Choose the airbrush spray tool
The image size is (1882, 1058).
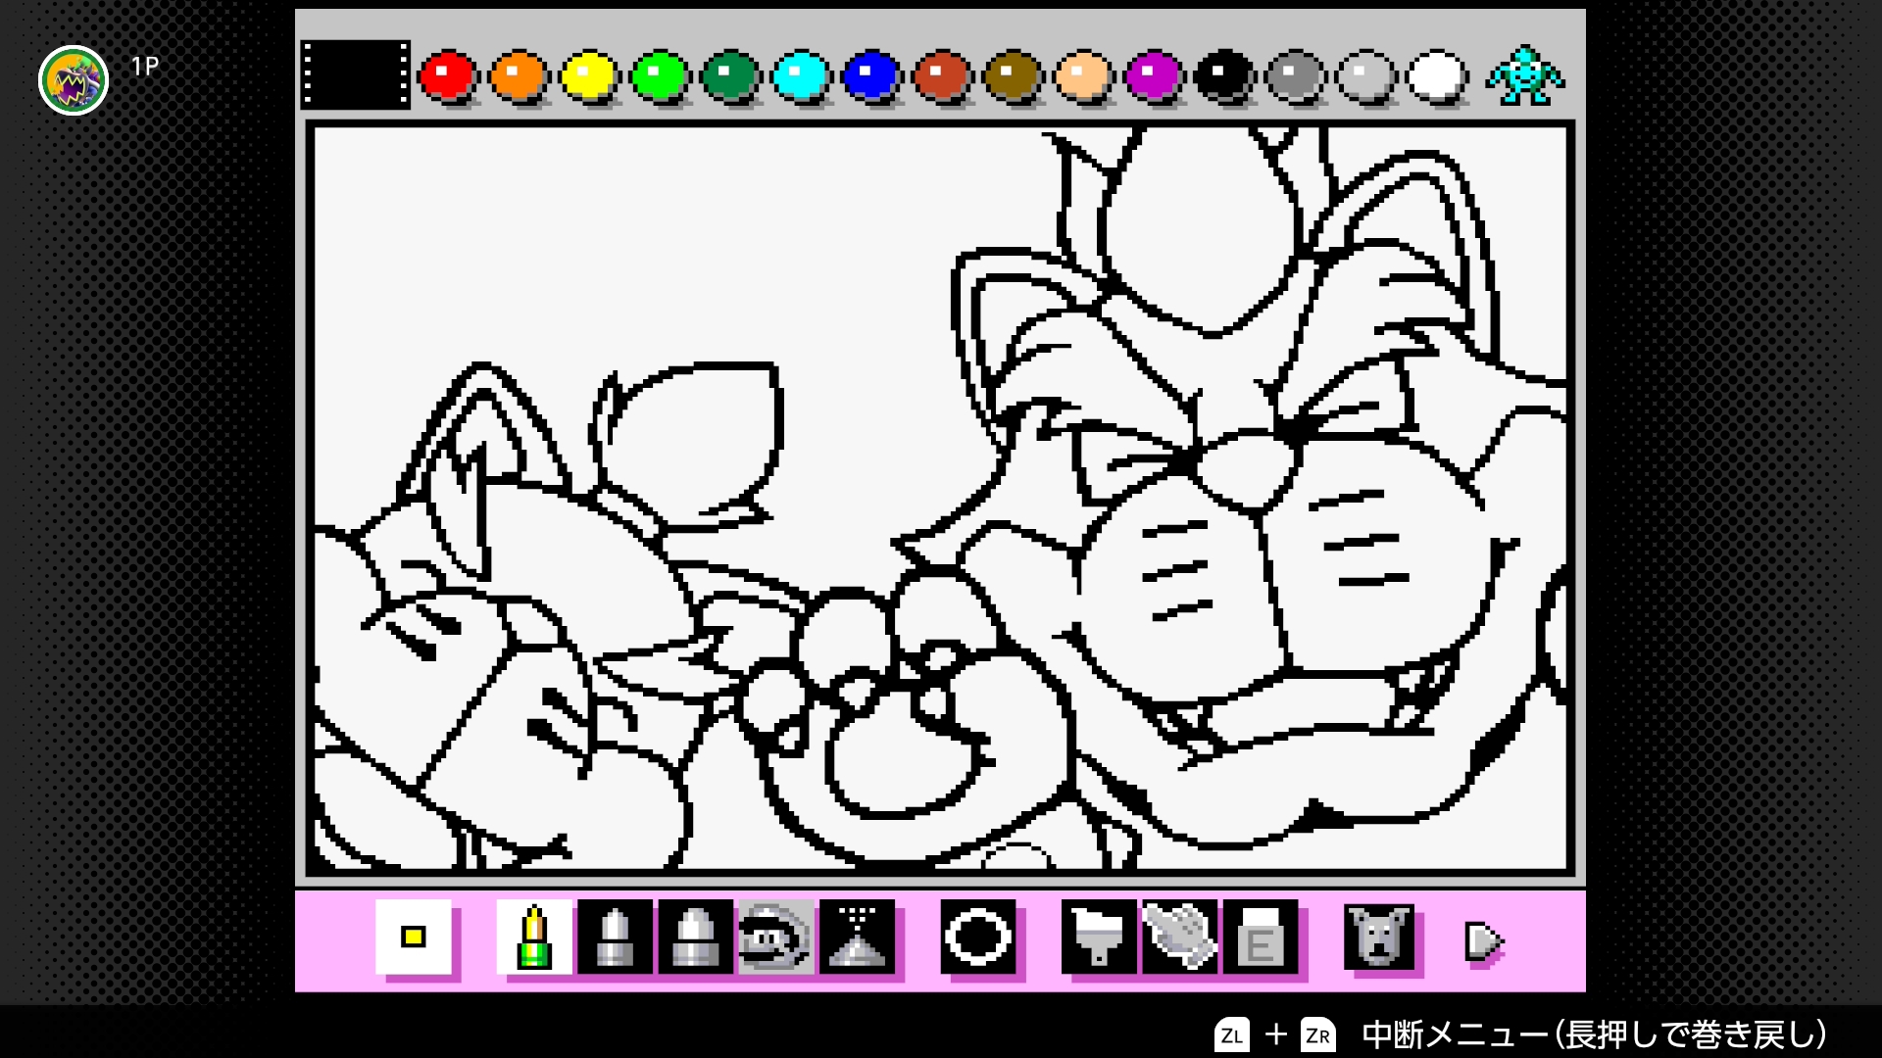tap(858, 938)
